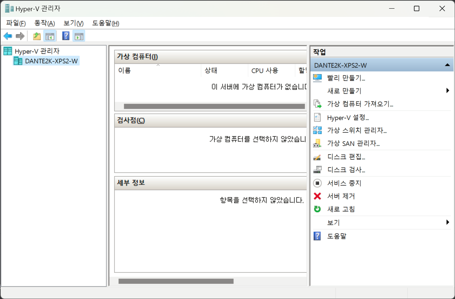Select 디스크 검사... action

point(346,169)
